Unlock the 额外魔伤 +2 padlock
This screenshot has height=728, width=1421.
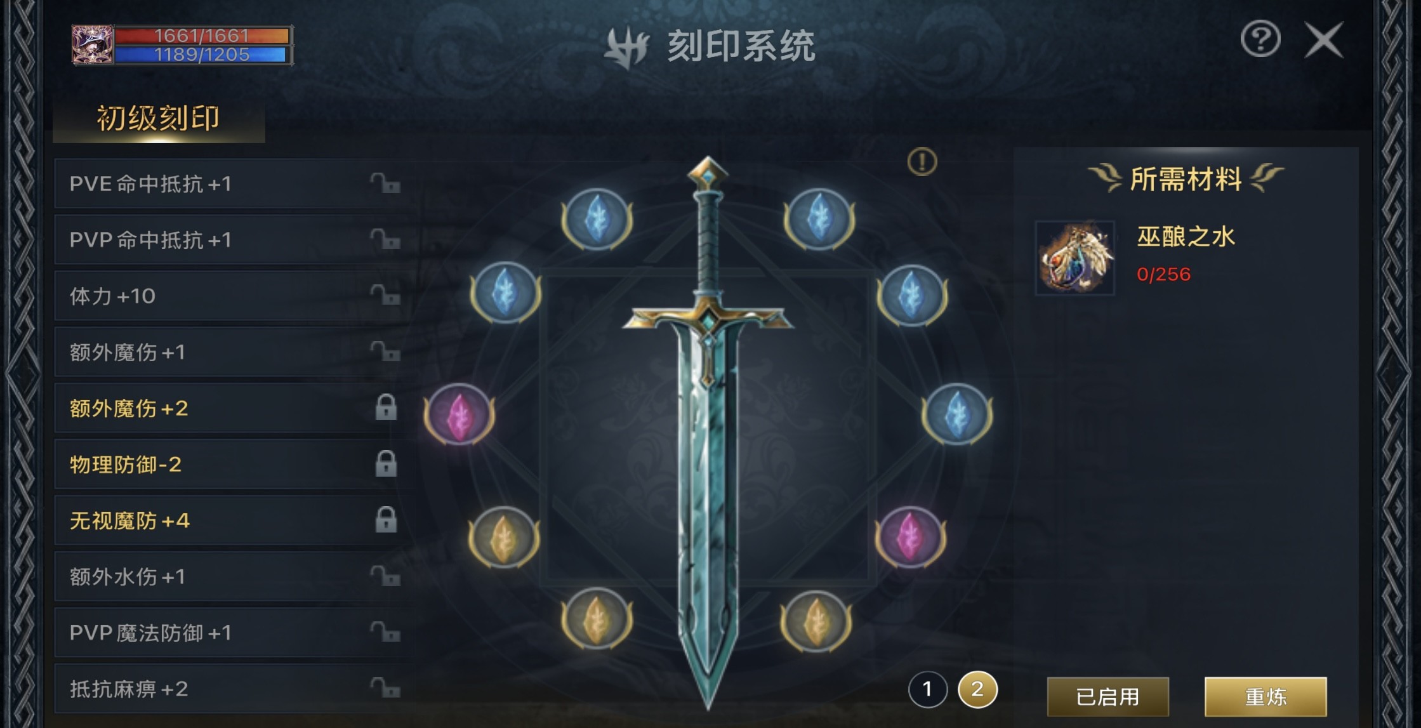click(x=386, y=407)
